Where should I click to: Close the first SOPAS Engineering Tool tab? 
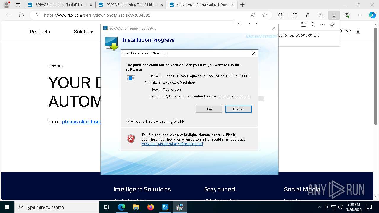91,5
